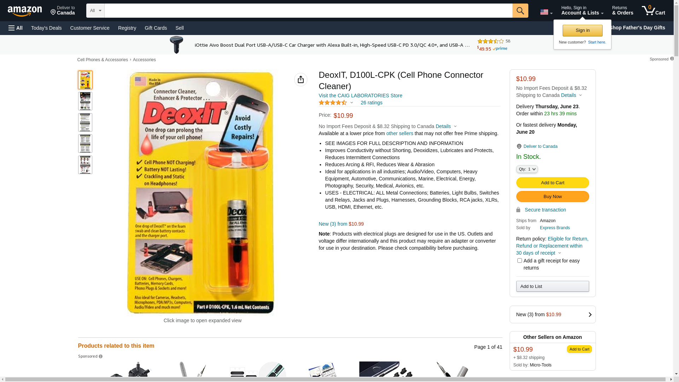The image size is (679, 382).
Task: Open the cart icon
Action: coord(653,11)
